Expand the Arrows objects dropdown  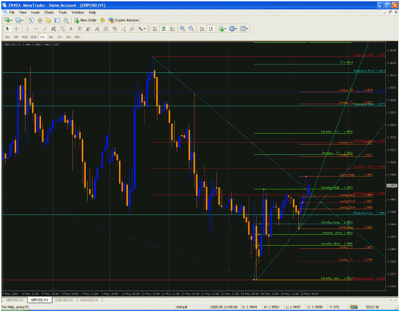(145, 29)
